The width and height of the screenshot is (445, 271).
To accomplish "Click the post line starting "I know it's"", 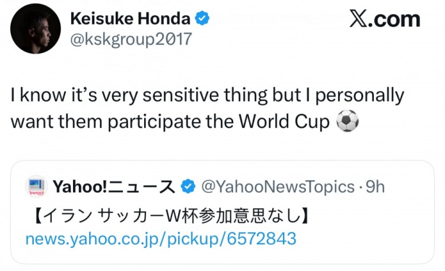I will (208, 95).
